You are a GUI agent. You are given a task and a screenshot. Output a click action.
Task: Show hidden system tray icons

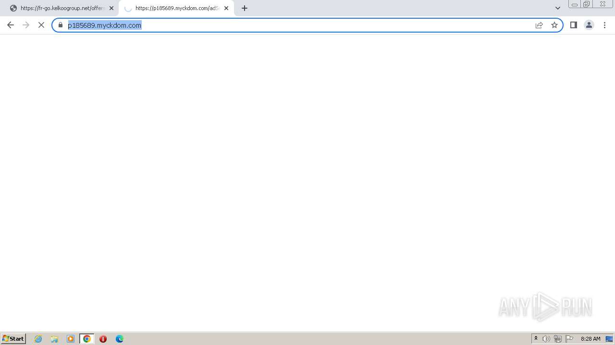point(536,339)
